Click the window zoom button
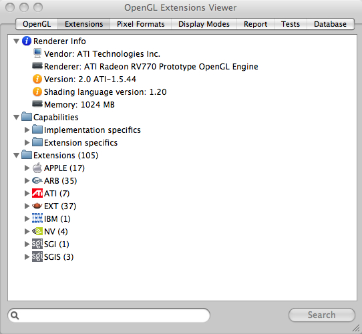The image size is (362, 334). pyautogui.click(x=38, y=7)
